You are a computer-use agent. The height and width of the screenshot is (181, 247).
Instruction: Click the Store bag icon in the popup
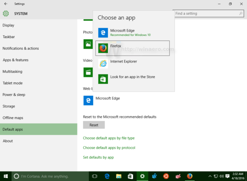pos(103,79)
